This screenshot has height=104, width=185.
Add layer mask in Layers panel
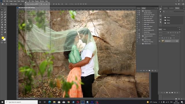pyautogui.click(x=167, y=93)
